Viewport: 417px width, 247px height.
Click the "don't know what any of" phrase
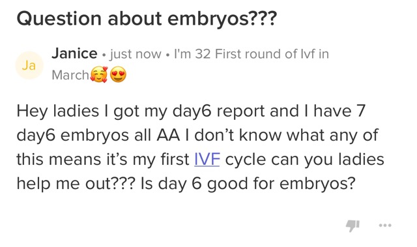coord(286,135)
